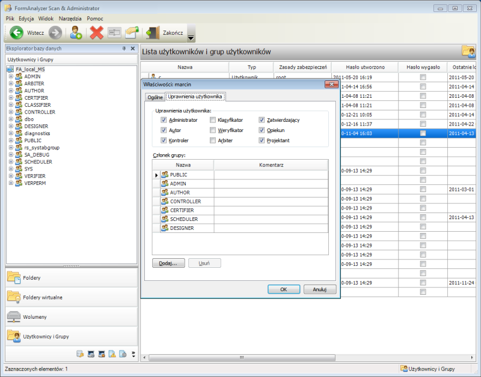
Task: Expand the SCHEDULER tree node
Action: click(11, 161)
